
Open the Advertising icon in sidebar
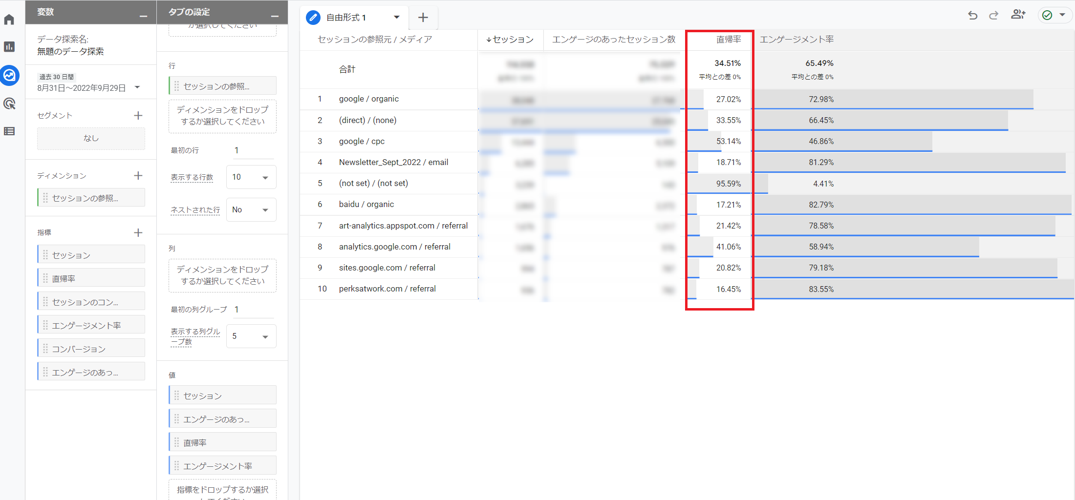(x=9, y=104)
